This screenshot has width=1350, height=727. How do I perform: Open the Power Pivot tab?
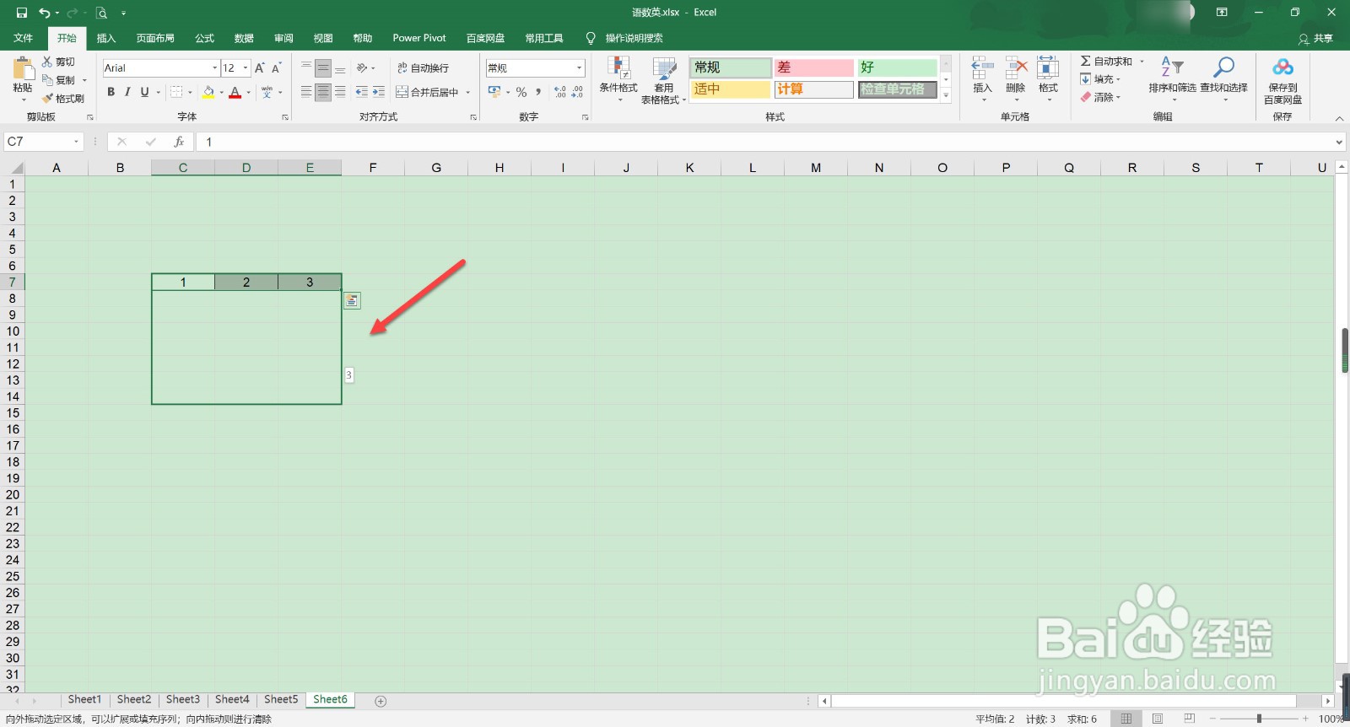419,38
